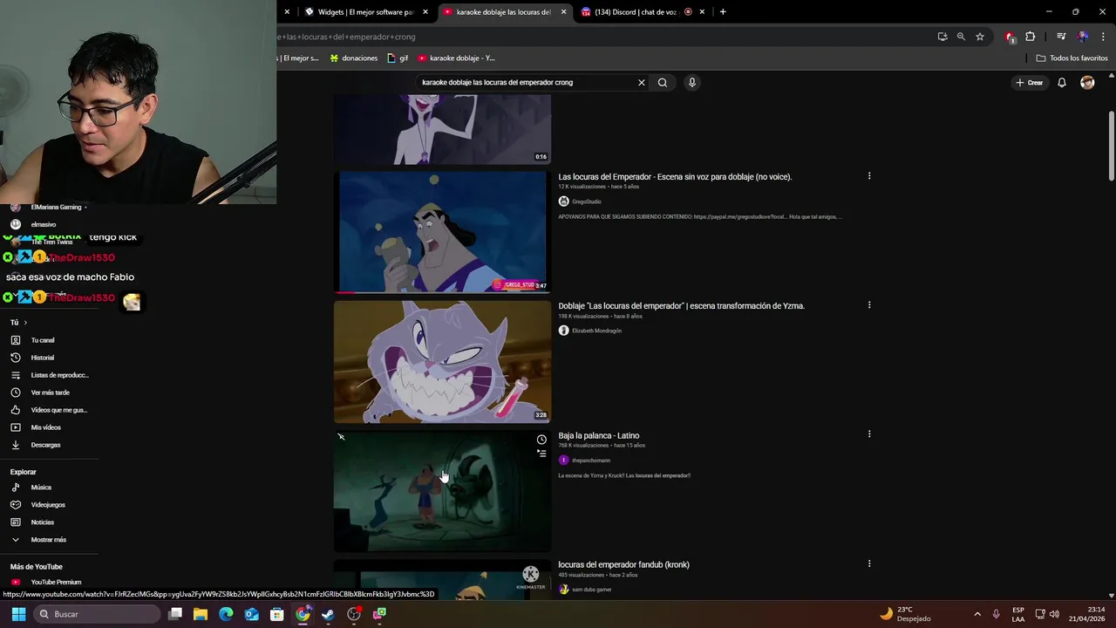This screenshot has height=628, width=1116.
Task: Open a new browser tab
Action: pyautogui.click(x=723, y=12)
